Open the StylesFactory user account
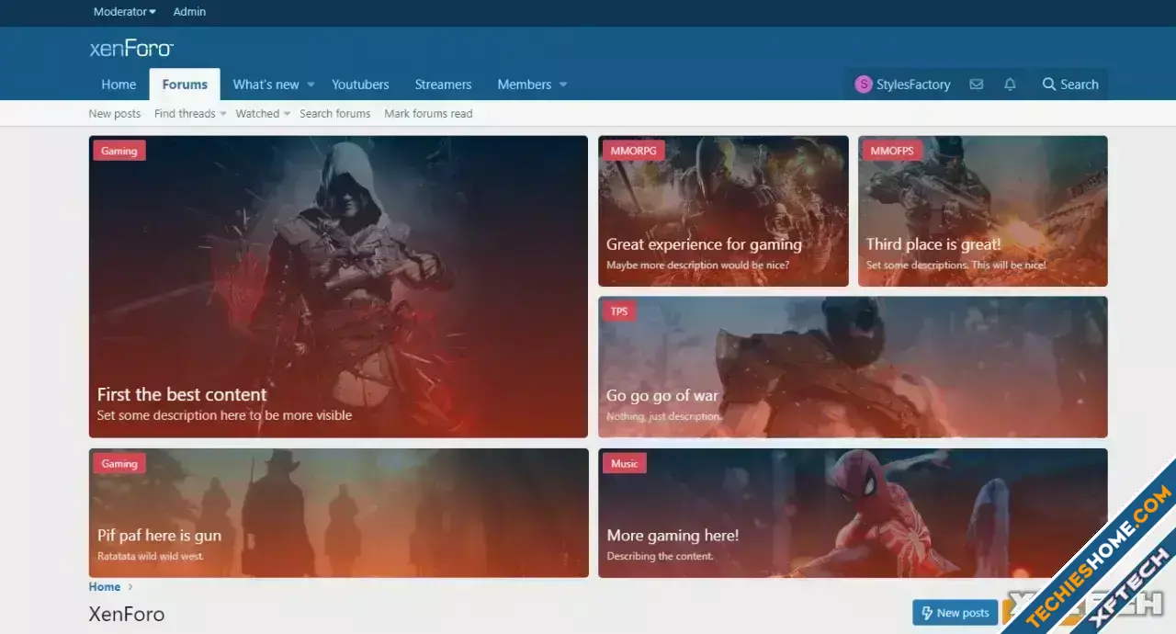Viewport: 1176px width, 634px height. (x=902, y=85)
